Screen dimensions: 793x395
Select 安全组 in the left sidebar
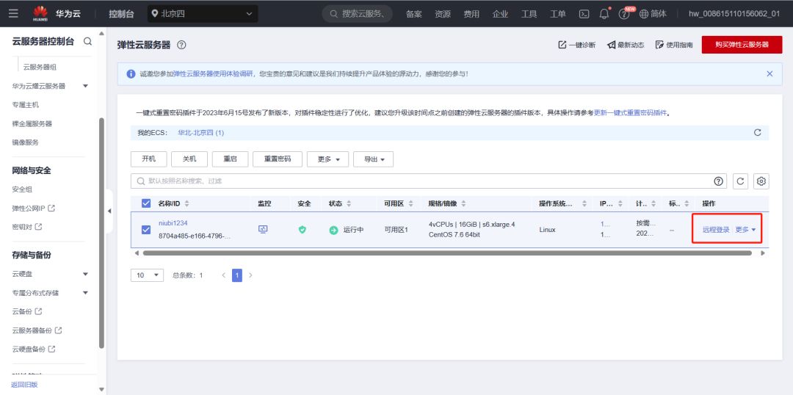[22, 189]
